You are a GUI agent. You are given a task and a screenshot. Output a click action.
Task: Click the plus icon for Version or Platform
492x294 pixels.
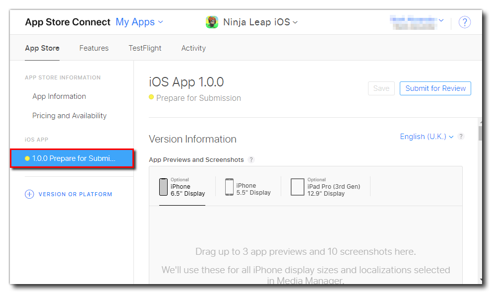29,194
